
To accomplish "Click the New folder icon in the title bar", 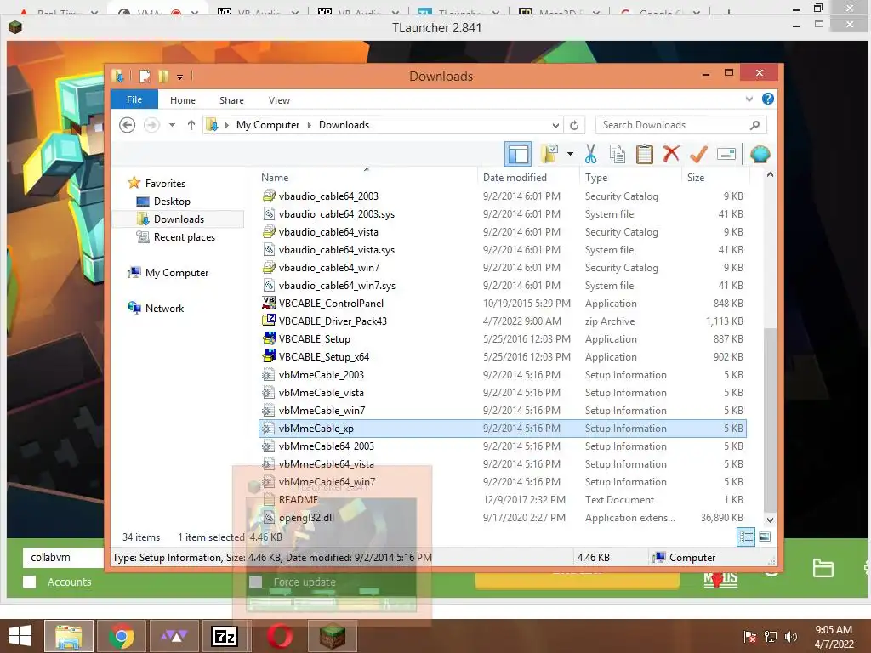I will [162, 76].
